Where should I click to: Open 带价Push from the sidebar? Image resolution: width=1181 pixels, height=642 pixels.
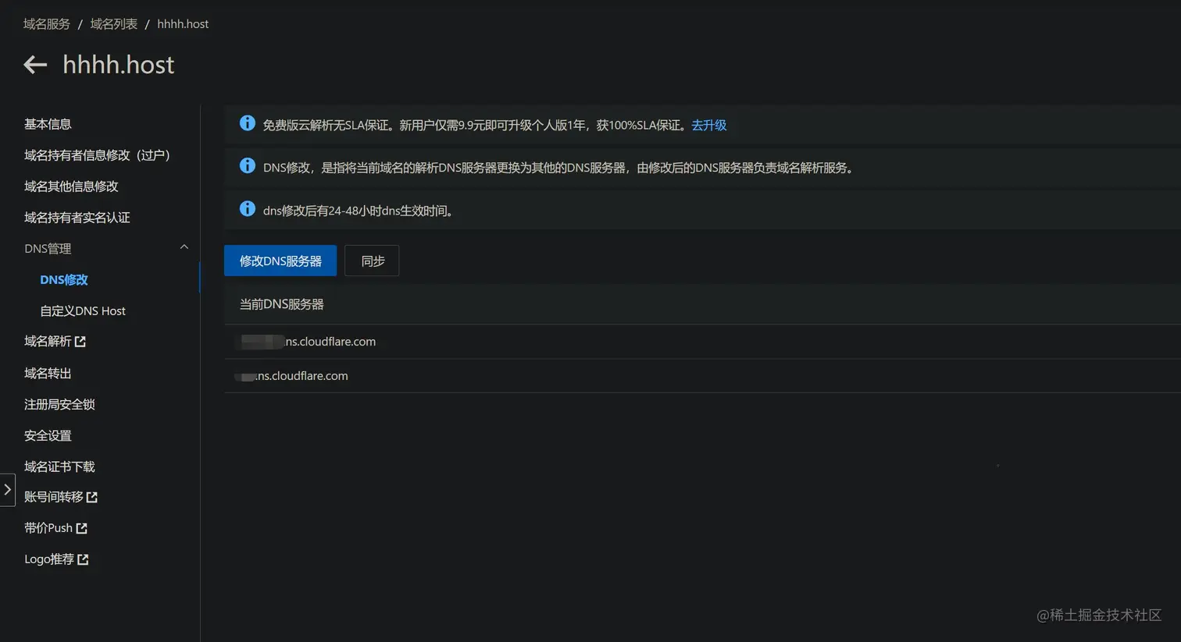pyautogui.click(x=48, y=528)
